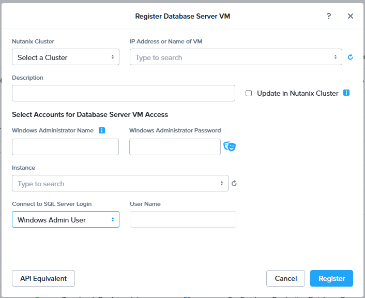Click the User Name input box

183,220
